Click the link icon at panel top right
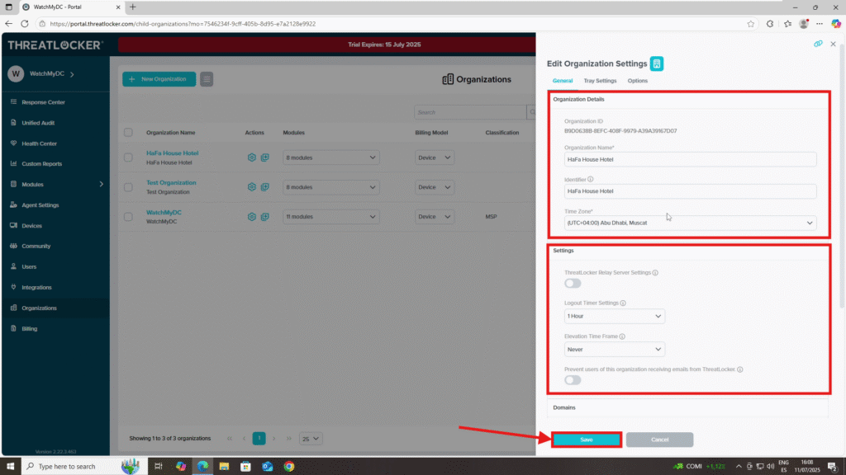This screenshot has width=846, height=475. 818,44
